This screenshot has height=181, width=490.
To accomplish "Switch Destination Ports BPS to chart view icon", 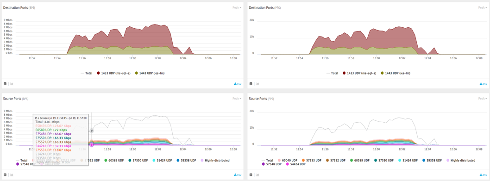I will (12, 84).
